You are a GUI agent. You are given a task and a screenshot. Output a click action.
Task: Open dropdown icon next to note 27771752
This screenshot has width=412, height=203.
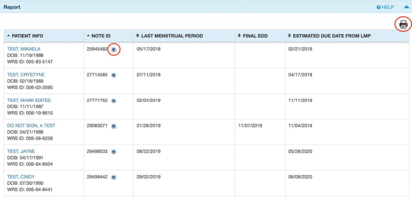pos(114,101)
